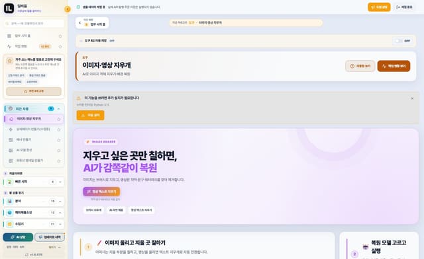The width and height of the screenshot is (424, 259).
Task: Click the update history button beside AI 상담
Action: (50, 237)
